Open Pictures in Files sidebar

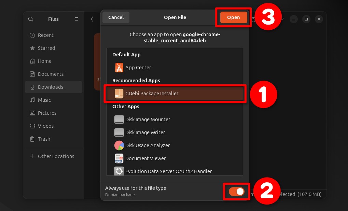tap(54, 113)
